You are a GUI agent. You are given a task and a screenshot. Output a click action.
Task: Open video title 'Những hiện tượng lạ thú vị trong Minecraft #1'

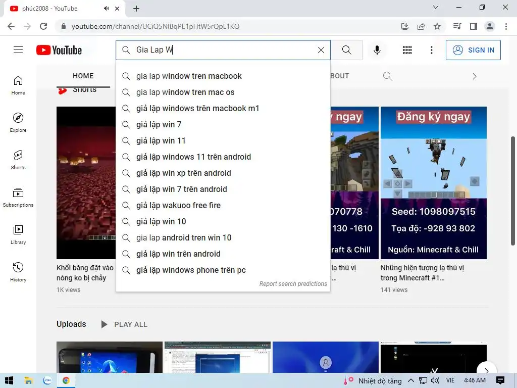coord(422,272)
